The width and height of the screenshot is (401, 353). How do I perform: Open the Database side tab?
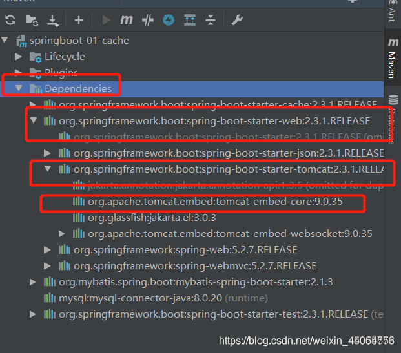[x=393, y=120]
